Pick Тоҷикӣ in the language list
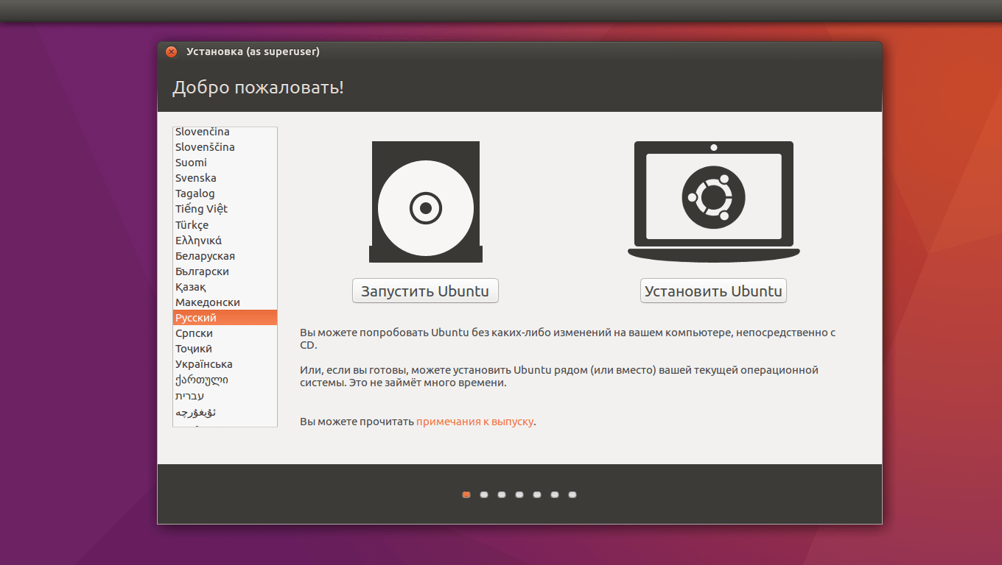The height and width of the screenshot is (565, 1002). [x=225, y=349]
